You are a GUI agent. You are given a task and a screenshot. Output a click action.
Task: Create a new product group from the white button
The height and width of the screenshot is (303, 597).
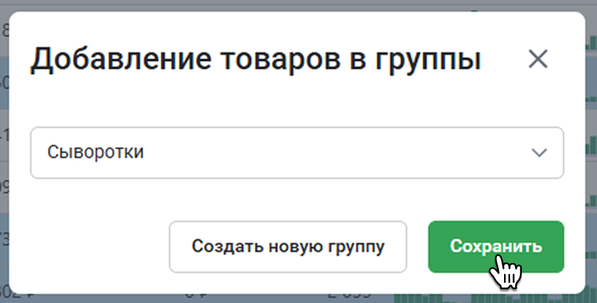tap(288, 247)
